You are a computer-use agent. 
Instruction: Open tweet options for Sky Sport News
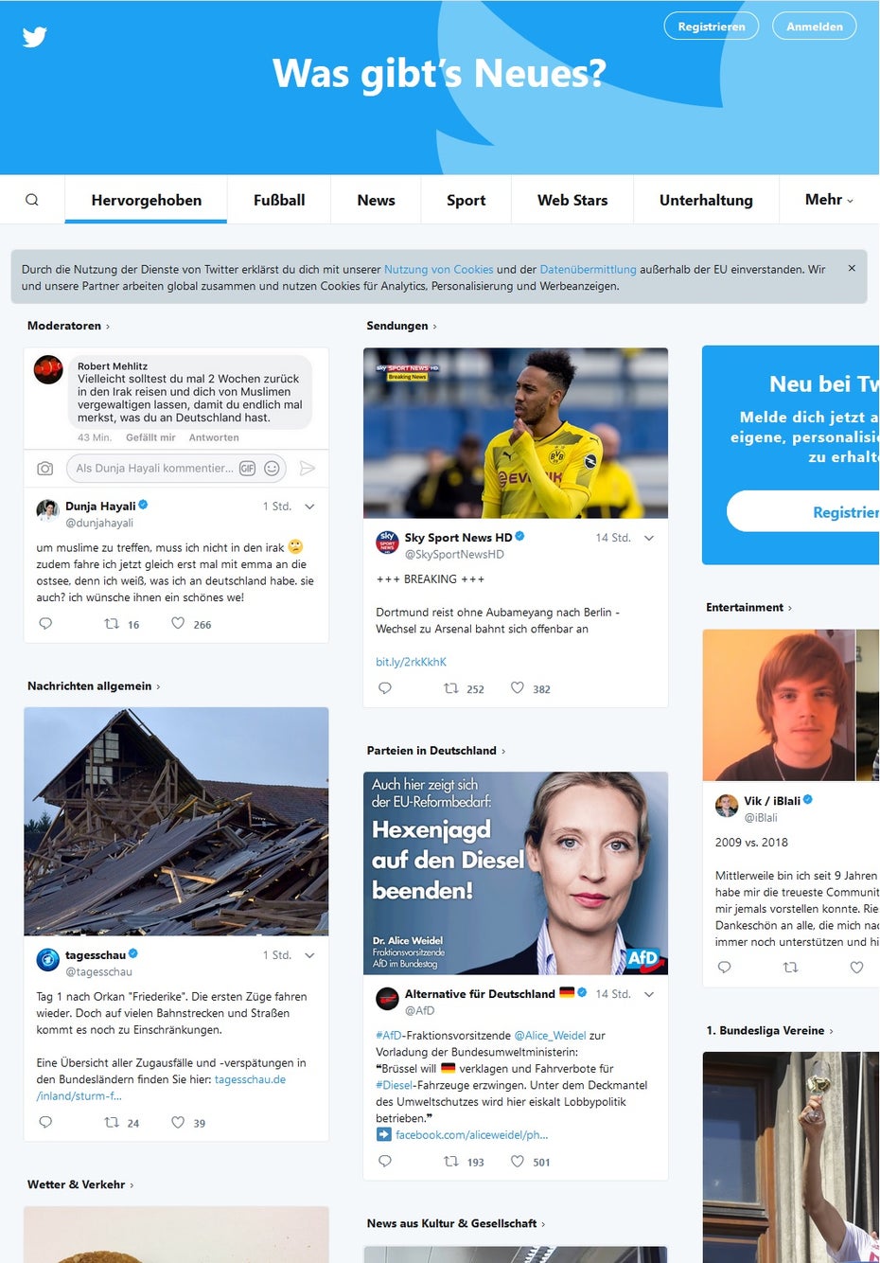pyautogui.click(x=649, y=538)
